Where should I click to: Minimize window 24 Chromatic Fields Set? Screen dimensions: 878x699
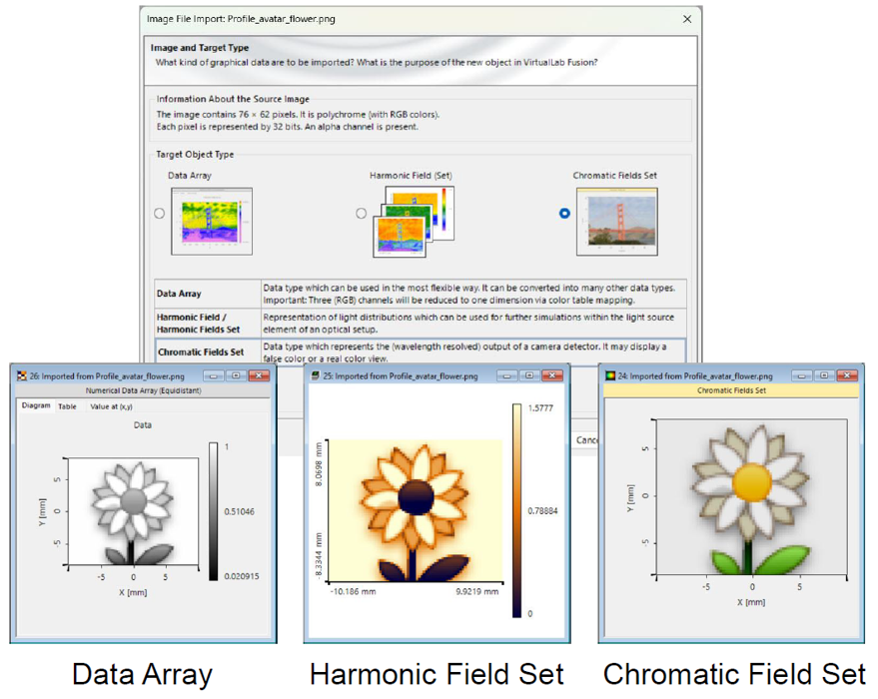801,375
